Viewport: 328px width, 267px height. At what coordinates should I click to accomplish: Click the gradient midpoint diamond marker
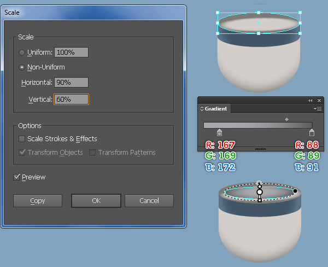(x=286, y=120)
